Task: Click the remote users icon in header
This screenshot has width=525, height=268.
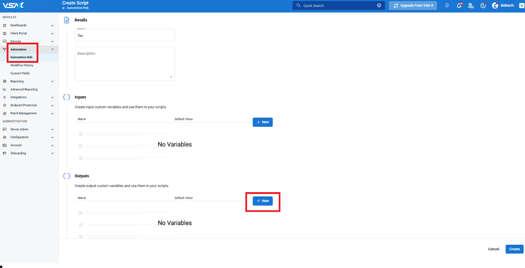Action: click(x=471, y=6)
